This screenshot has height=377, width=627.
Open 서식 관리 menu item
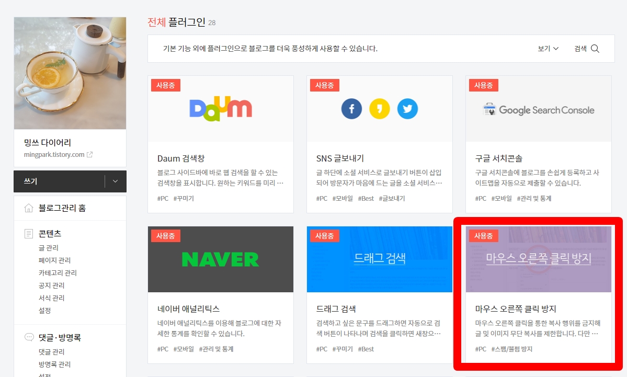[x=52, y=298]
